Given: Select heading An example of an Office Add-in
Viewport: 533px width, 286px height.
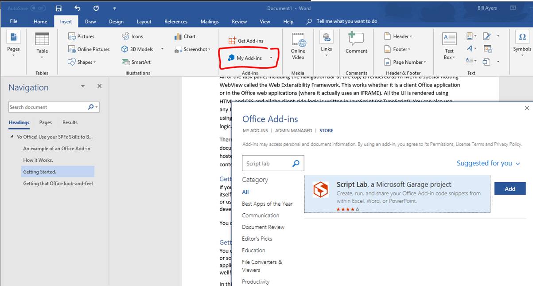Looking at the screenshot, I should click(57, 149).
